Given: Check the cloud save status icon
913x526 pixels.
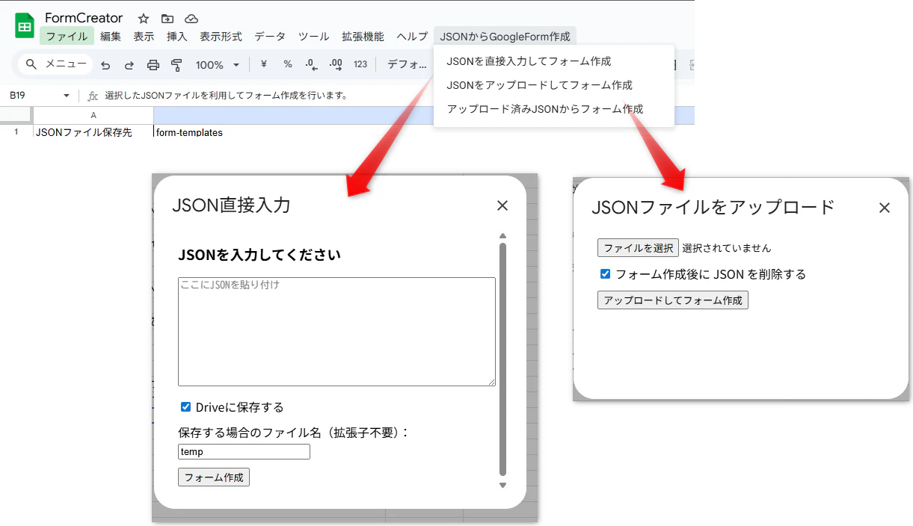Looking at the screenshot, I should (x=191, y=19).
